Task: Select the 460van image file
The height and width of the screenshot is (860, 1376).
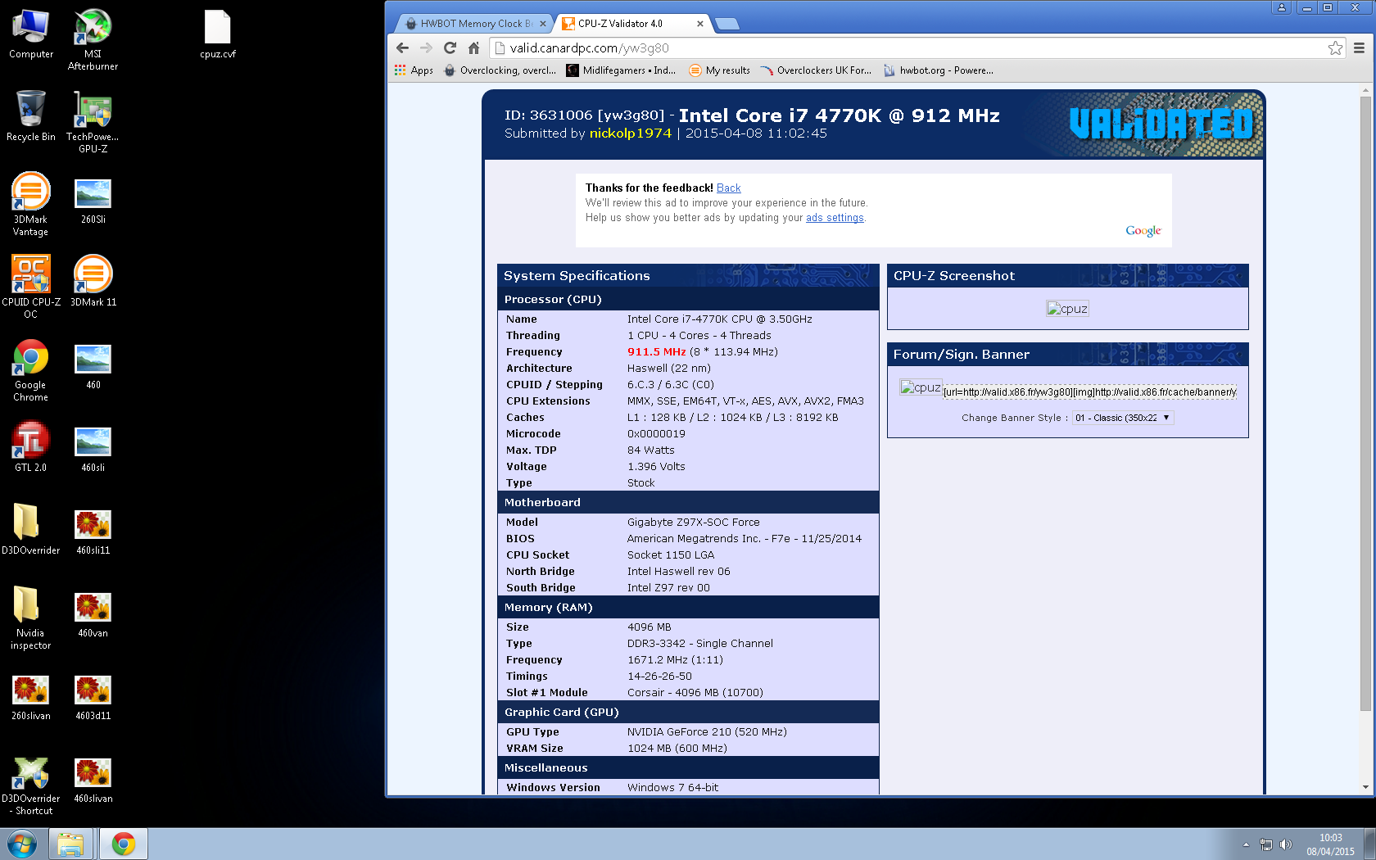Action: [x=93, y=614]
